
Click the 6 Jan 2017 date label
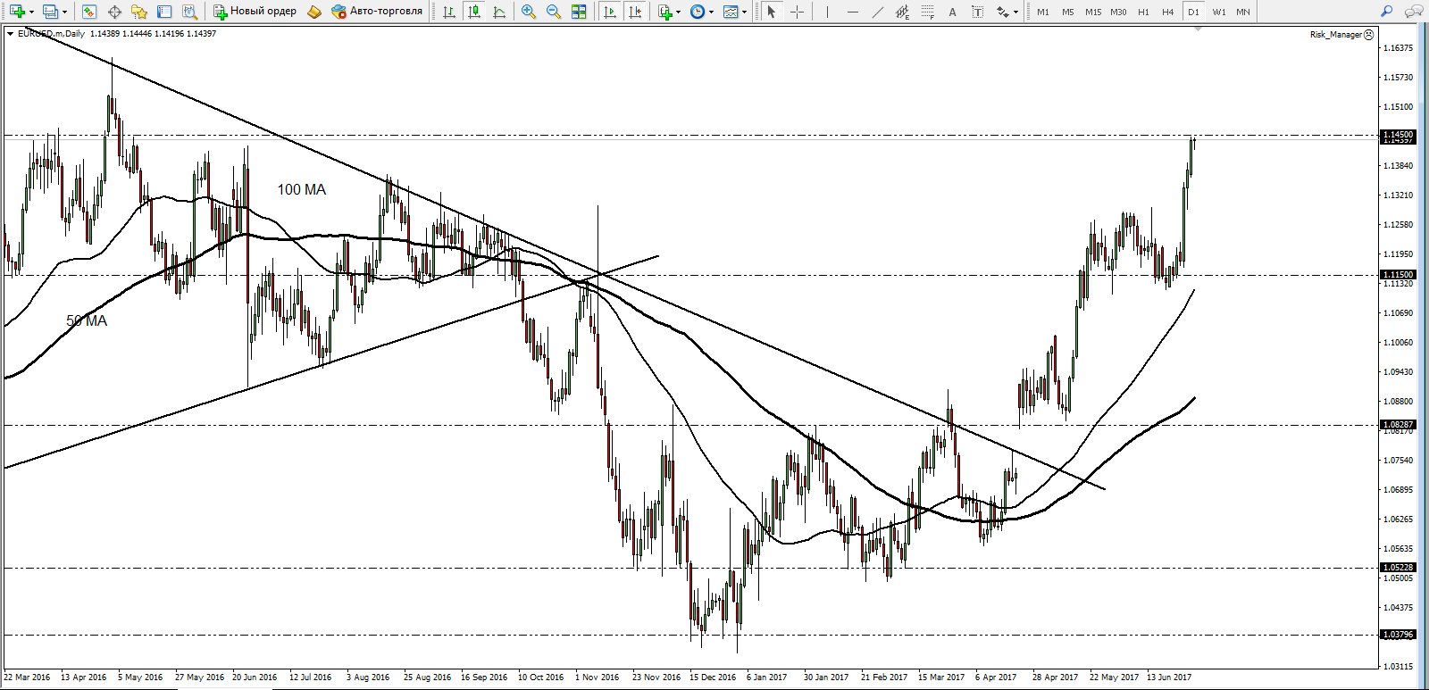767,678
